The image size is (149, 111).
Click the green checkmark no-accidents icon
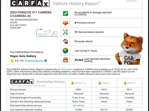coord(65,13)
